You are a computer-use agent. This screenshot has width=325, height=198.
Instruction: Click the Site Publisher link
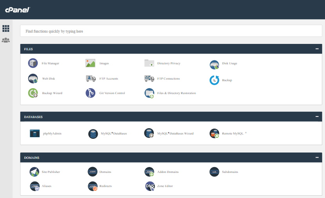(x=51, y=172)
